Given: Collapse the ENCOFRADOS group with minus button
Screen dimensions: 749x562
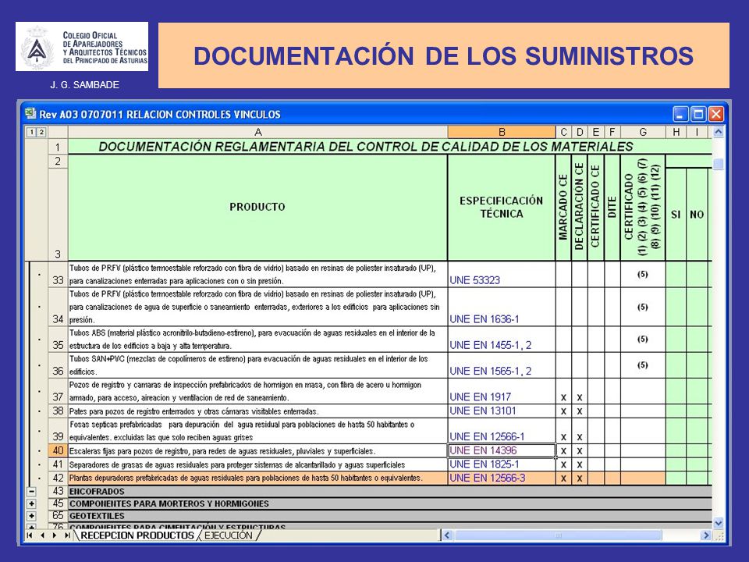Looking at the screenshot, I should pyautogui.click(x=31, y=491).
